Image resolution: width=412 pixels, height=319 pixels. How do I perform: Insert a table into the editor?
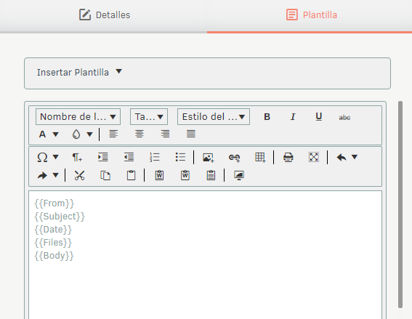point(260,158)
